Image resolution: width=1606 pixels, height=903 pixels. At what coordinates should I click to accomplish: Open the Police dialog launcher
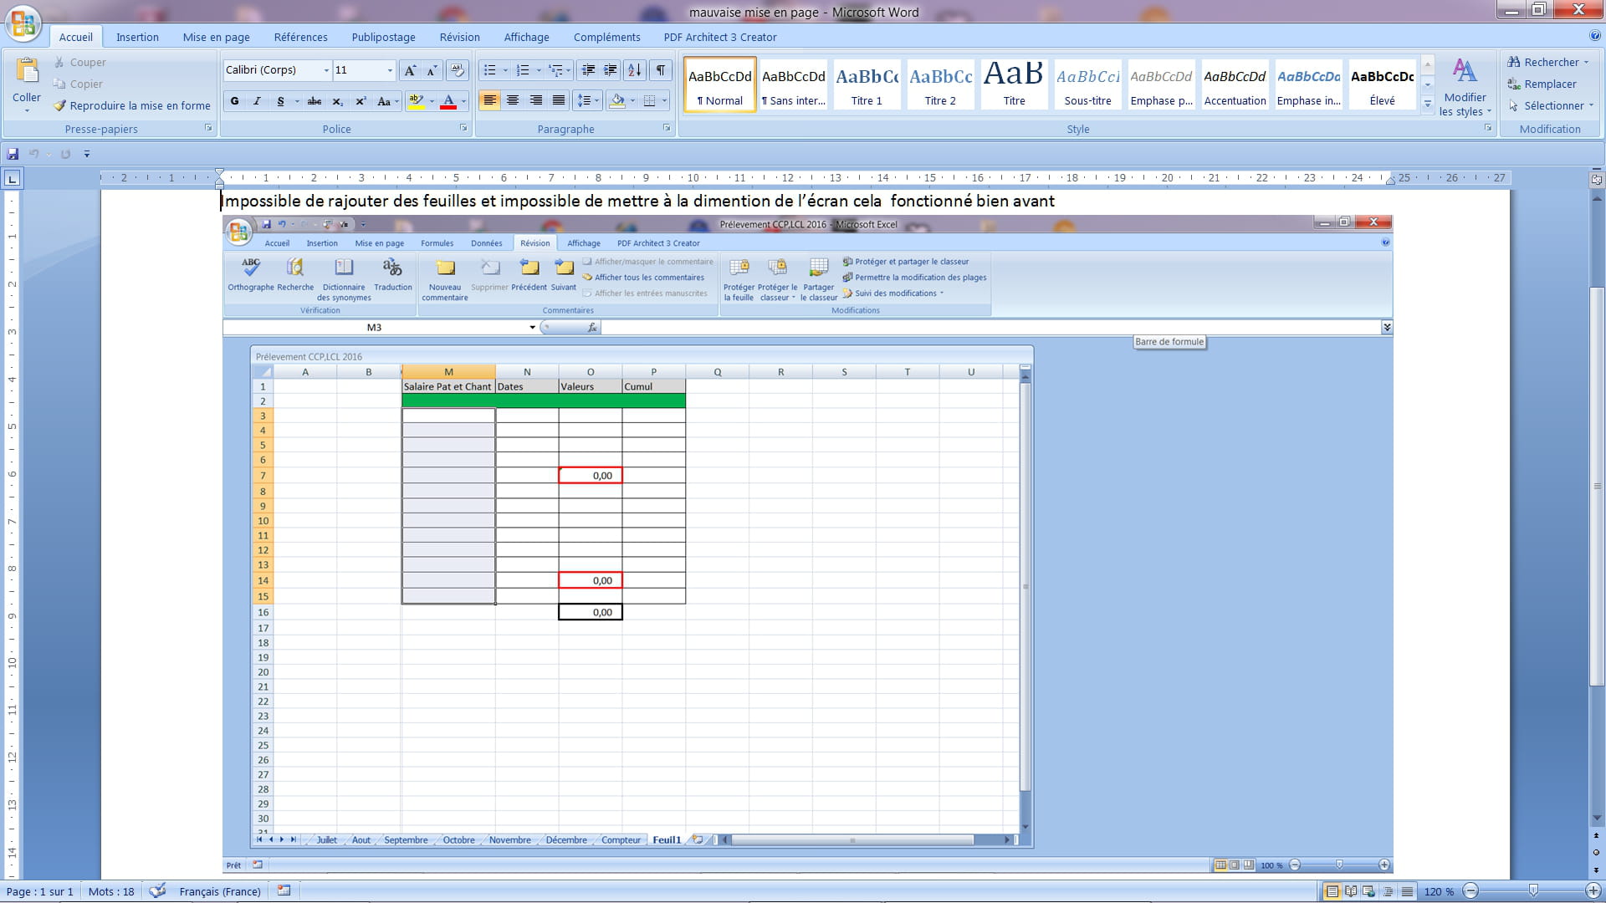pyautogui.click(x=463, y=128)
